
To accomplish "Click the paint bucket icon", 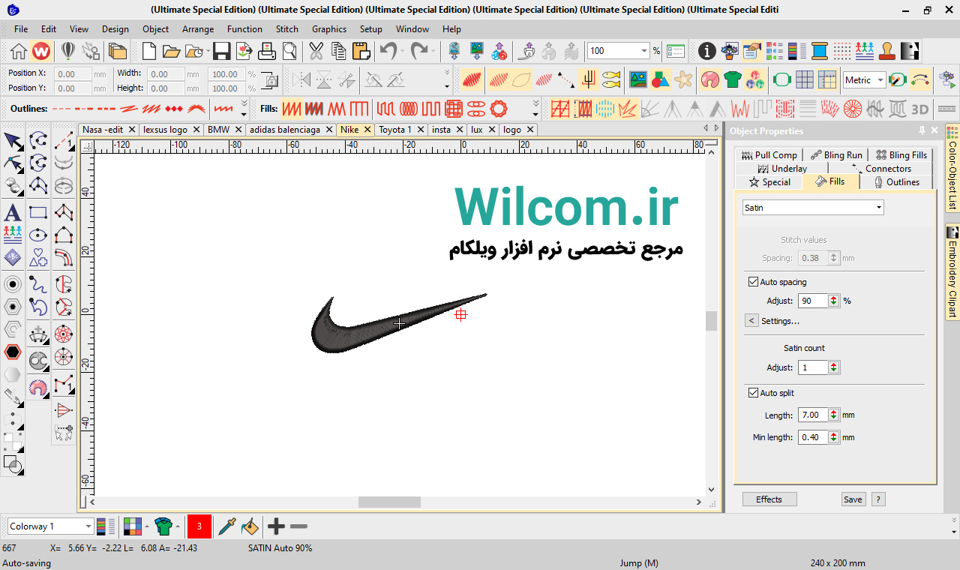I will click(x=250, y=526).
